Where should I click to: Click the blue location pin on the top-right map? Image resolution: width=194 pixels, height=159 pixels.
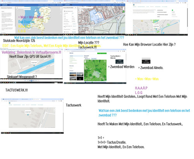[156, 29]
